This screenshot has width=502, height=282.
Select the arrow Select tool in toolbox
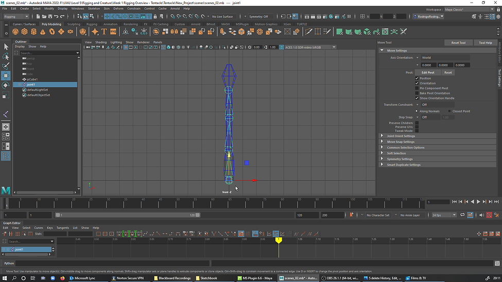pyautogui.click(x=6, y=47)
